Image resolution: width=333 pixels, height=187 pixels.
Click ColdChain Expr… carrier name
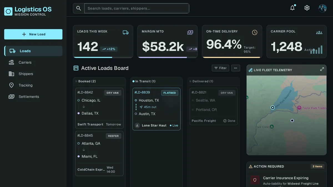tap(91, 170)
